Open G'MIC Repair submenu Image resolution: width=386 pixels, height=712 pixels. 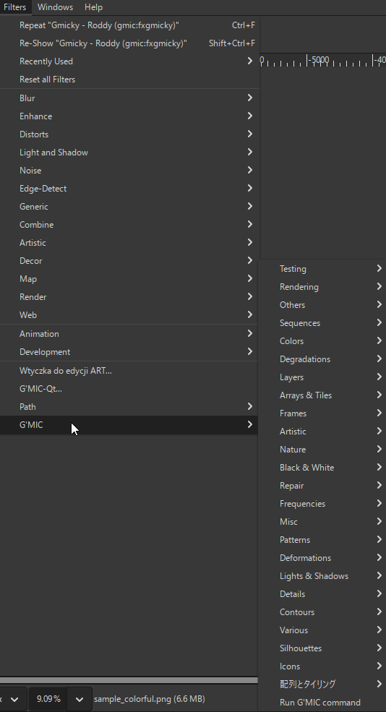coord(322,486)
